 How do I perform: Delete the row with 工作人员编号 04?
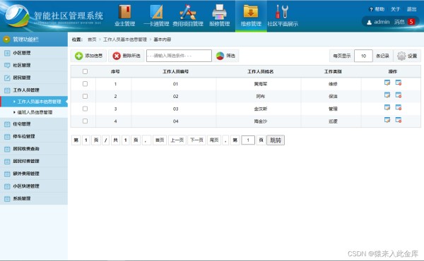pyautogui.click(x=399, y=120)
